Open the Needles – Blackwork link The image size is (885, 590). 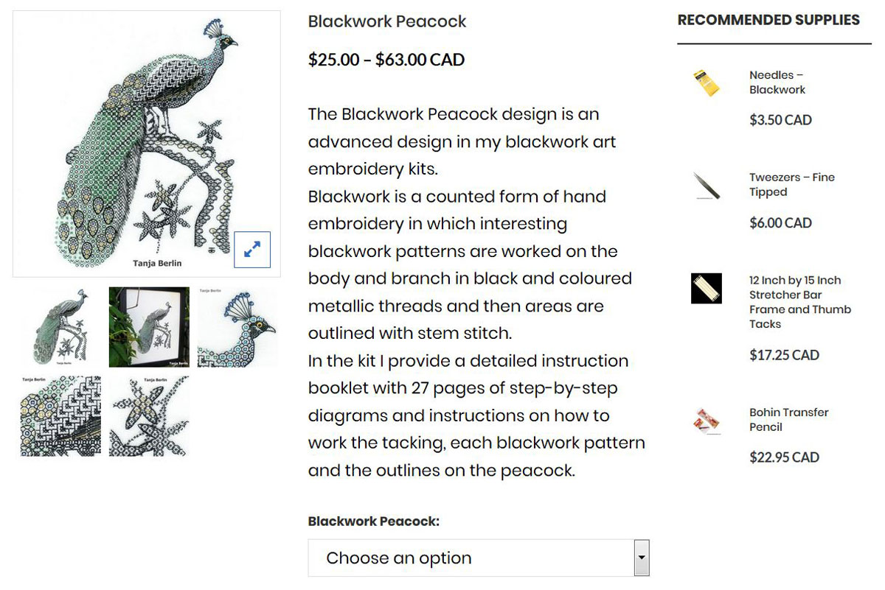(777, 82)
